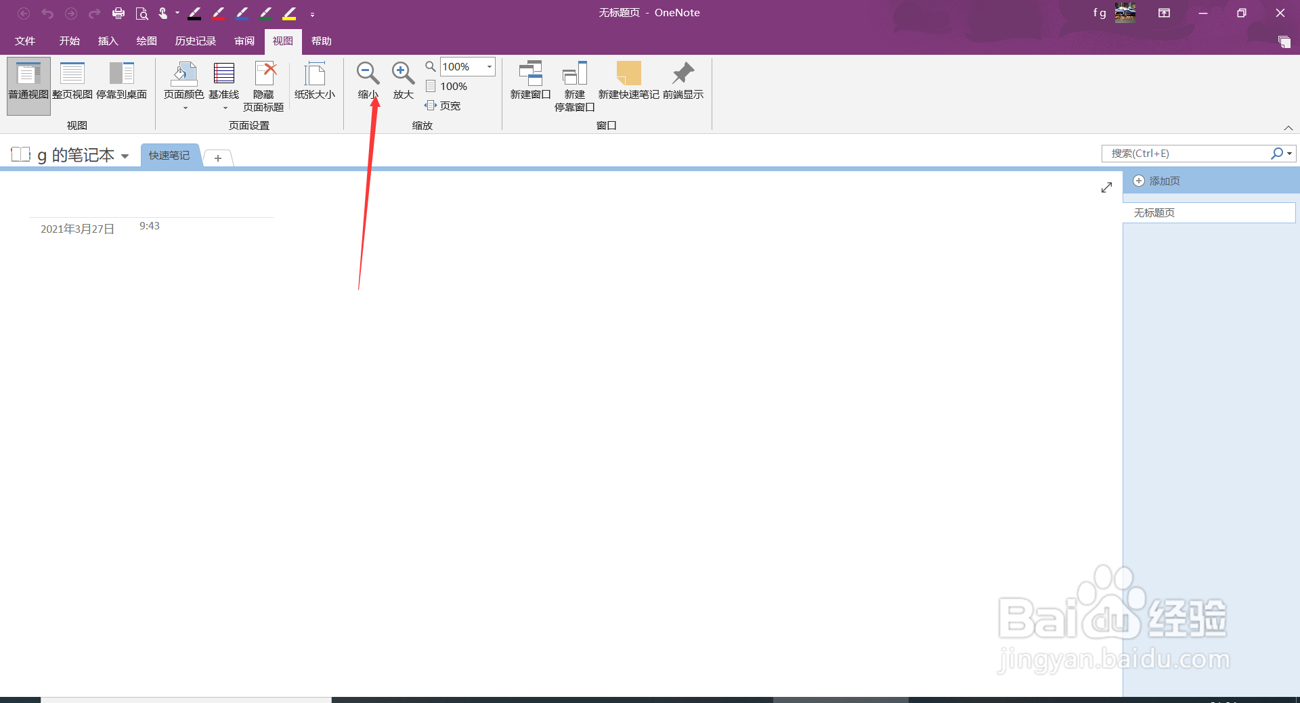Click the Back navigation arrow in title bar
The width and height of the screenshot is (1300, 703).
24,14
